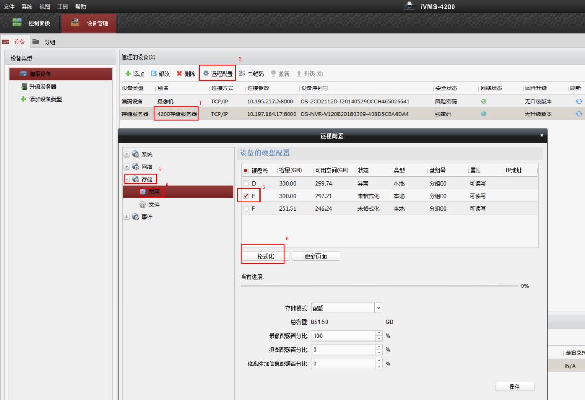Click the 添加 (Add) device icon

tap(128, 74)
